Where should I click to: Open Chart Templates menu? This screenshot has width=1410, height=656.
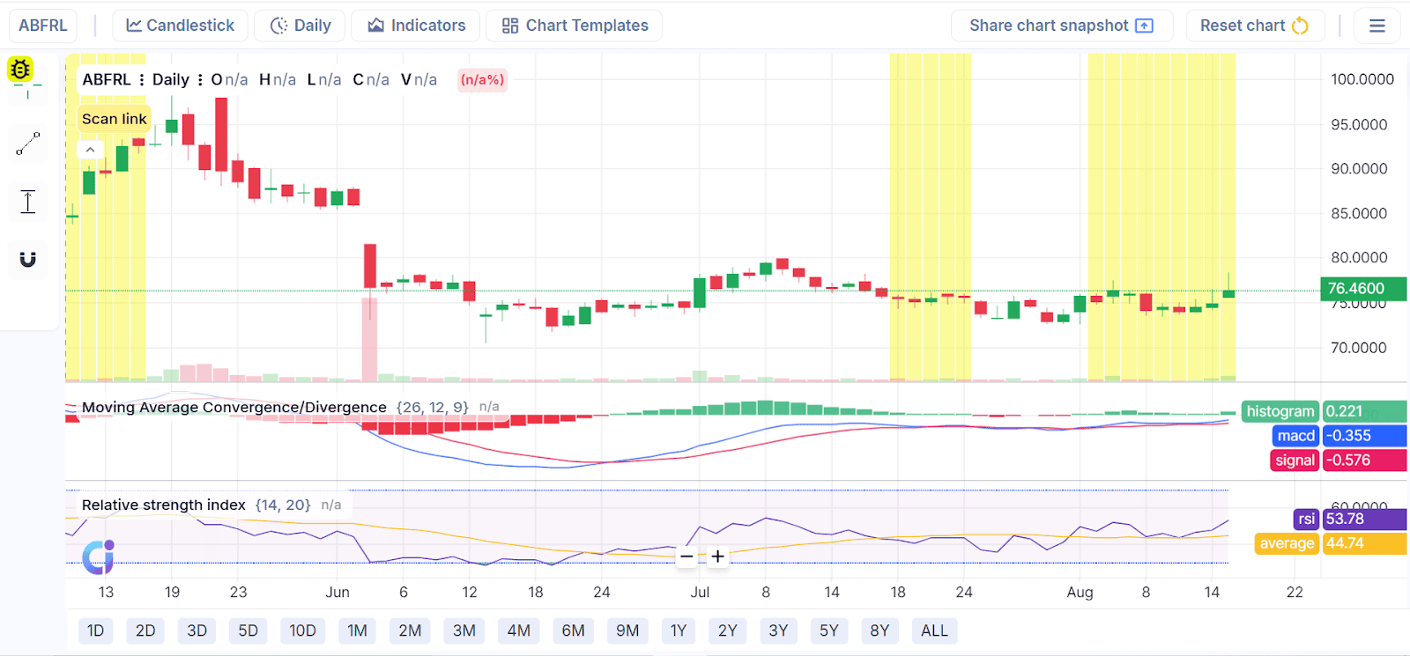click(x=575, y=26)
